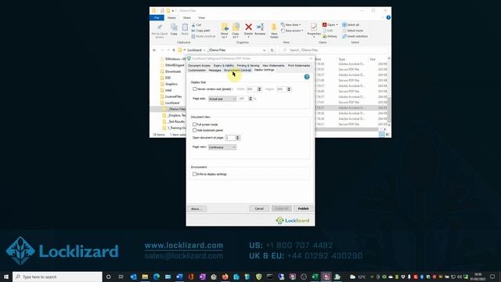Screen dimensions: 501x282
Task: Expand the address bar history dropdown
Action: (x=265, y=50)
